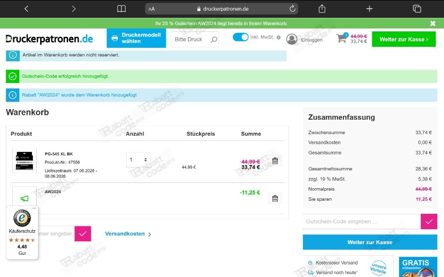Click Zwischensumme label in summary
This screenshot has width=444, height=277.
click(327, 132)
